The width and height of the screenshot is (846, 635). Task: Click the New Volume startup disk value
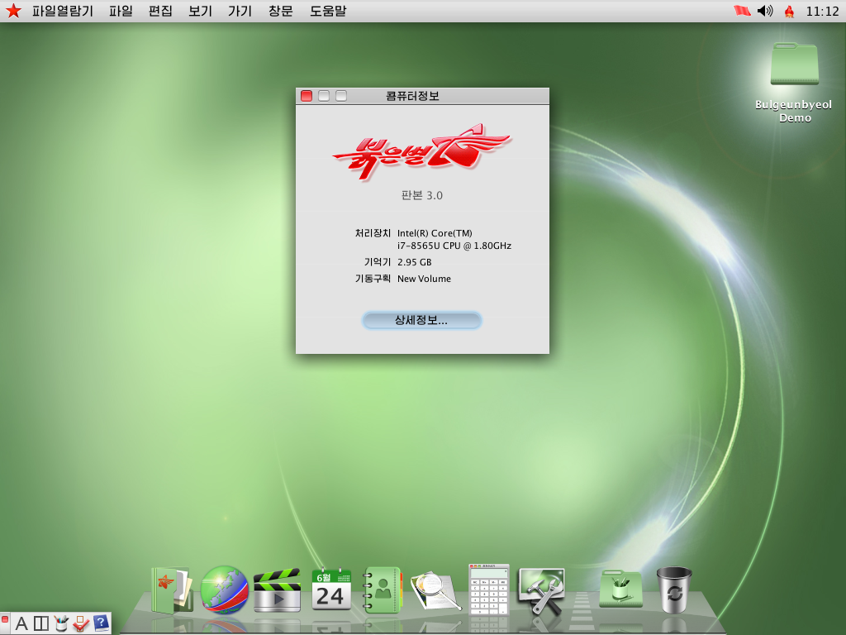pyautogui.click(x=424, y=279)
